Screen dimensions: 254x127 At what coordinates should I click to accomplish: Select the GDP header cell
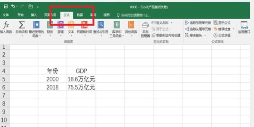pos(81,70)
